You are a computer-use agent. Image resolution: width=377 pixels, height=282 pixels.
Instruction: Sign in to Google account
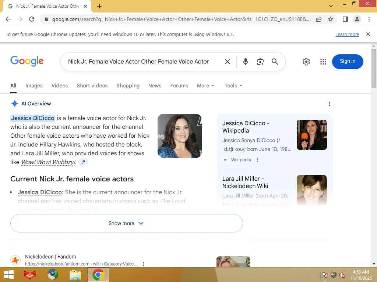(x=348, y=61)
